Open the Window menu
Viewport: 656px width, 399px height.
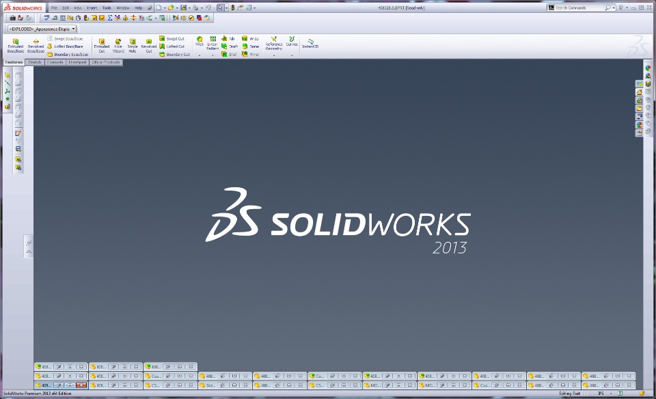(123, 8)
